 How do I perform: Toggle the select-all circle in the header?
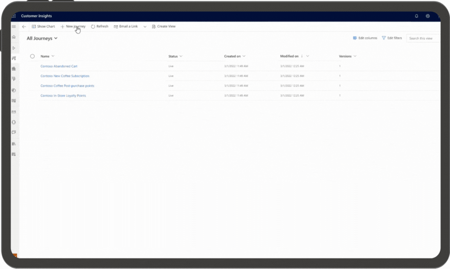pos(32,56)
